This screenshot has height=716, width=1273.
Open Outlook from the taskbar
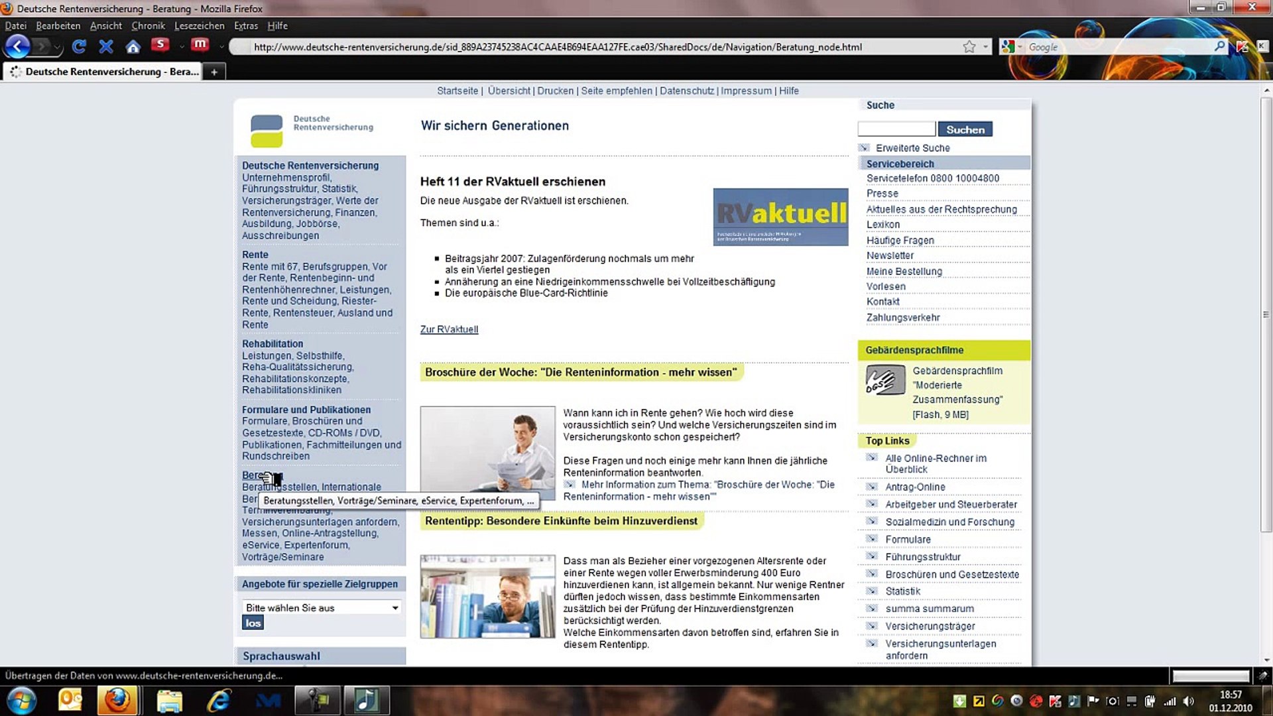pos(70,701)
